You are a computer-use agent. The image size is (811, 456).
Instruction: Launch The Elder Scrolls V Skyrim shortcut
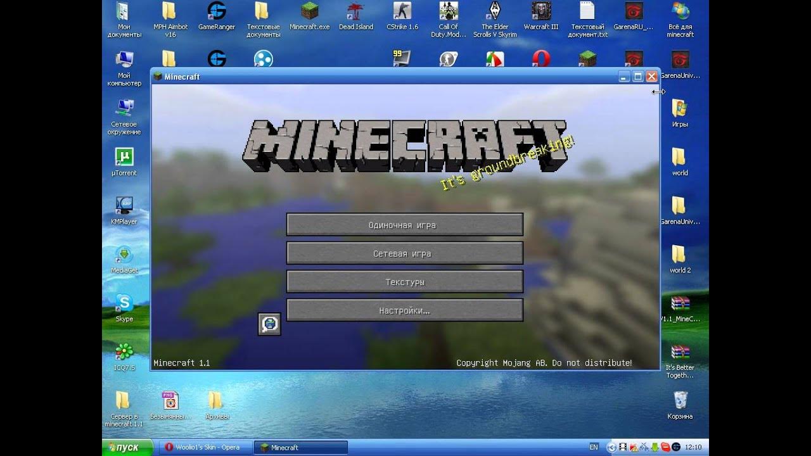click(495, 20)
